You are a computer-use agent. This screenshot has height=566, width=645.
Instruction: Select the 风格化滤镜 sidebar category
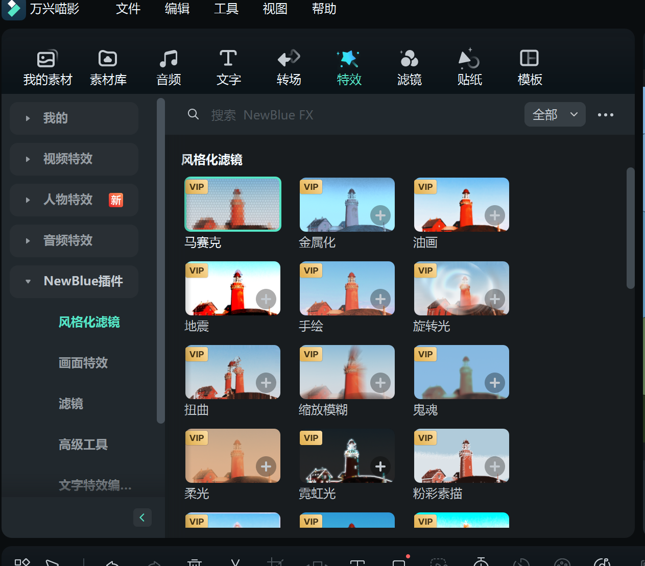[89, 322]
